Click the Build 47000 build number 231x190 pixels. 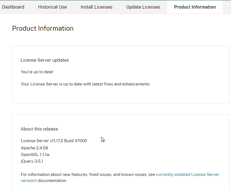[76, 141]
